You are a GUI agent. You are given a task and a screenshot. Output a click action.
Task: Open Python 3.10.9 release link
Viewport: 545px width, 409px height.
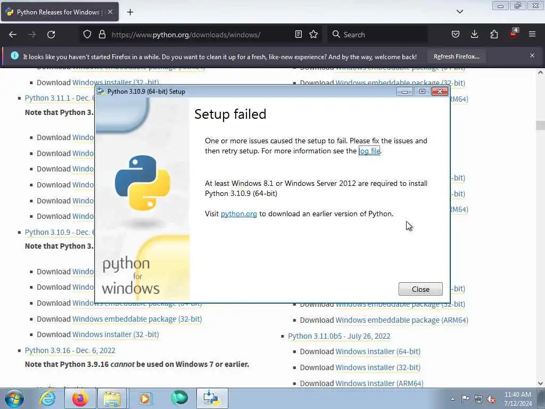tap(60, 232)
